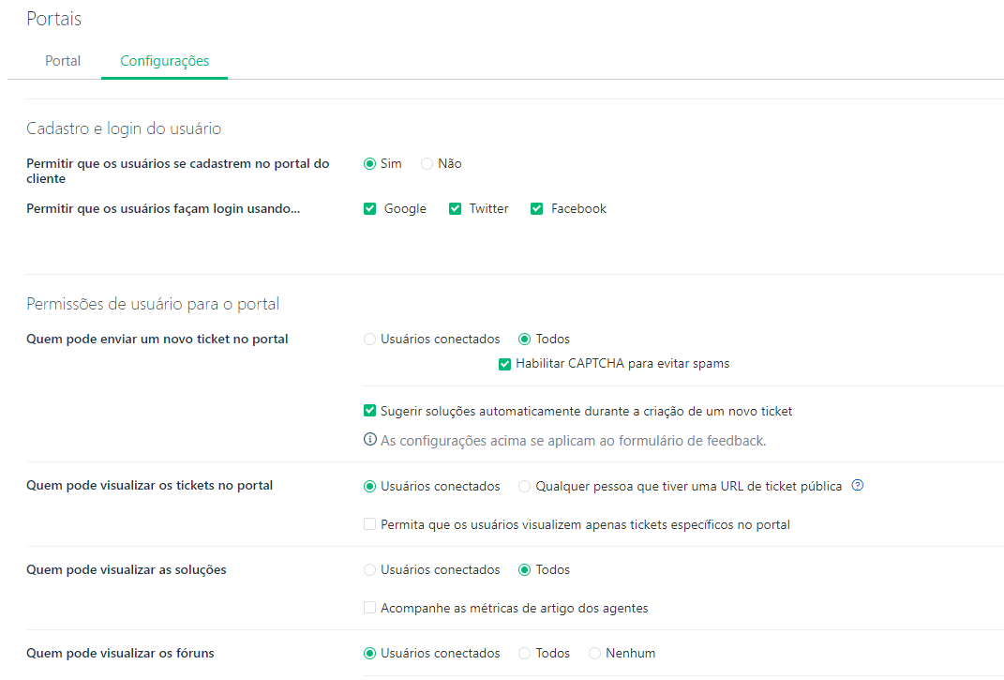Viewport: 1004px width, 680px height.
Task: Disable Twitter as a login method
Action: coord(456,208)
